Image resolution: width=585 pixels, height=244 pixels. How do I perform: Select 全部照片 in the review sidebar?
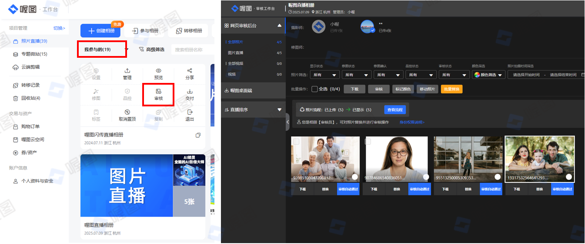coord(236,42)
